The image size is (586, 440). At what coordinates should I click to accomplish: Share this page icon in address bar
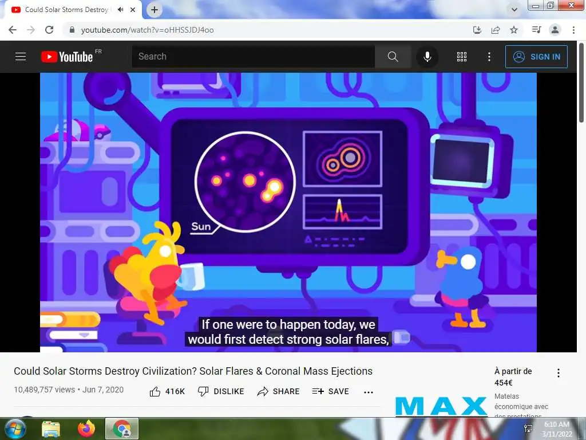click(x=496, y=30)
